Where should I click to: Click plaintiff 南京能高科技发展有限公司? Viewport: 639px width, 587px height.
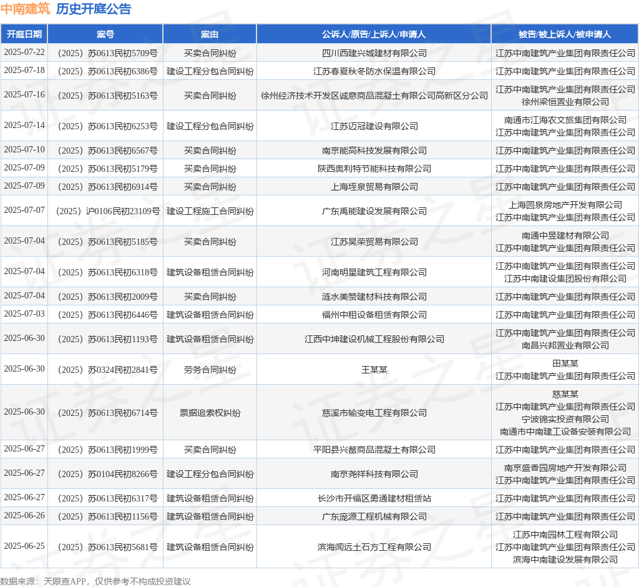[x=374, y=150]
